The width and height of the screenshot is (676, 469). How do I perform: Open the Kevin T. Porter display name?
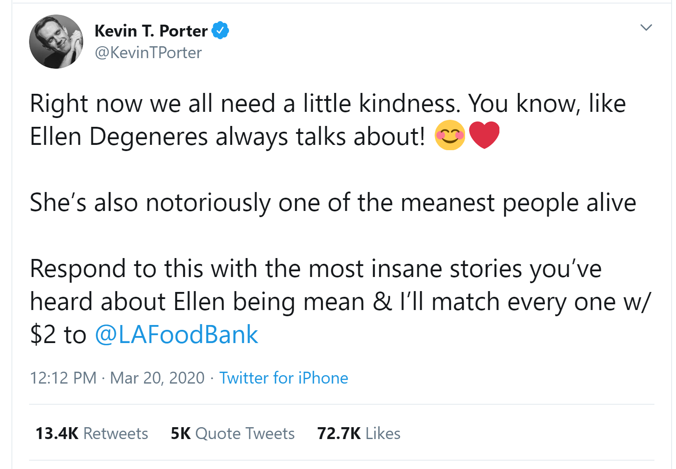151,31
